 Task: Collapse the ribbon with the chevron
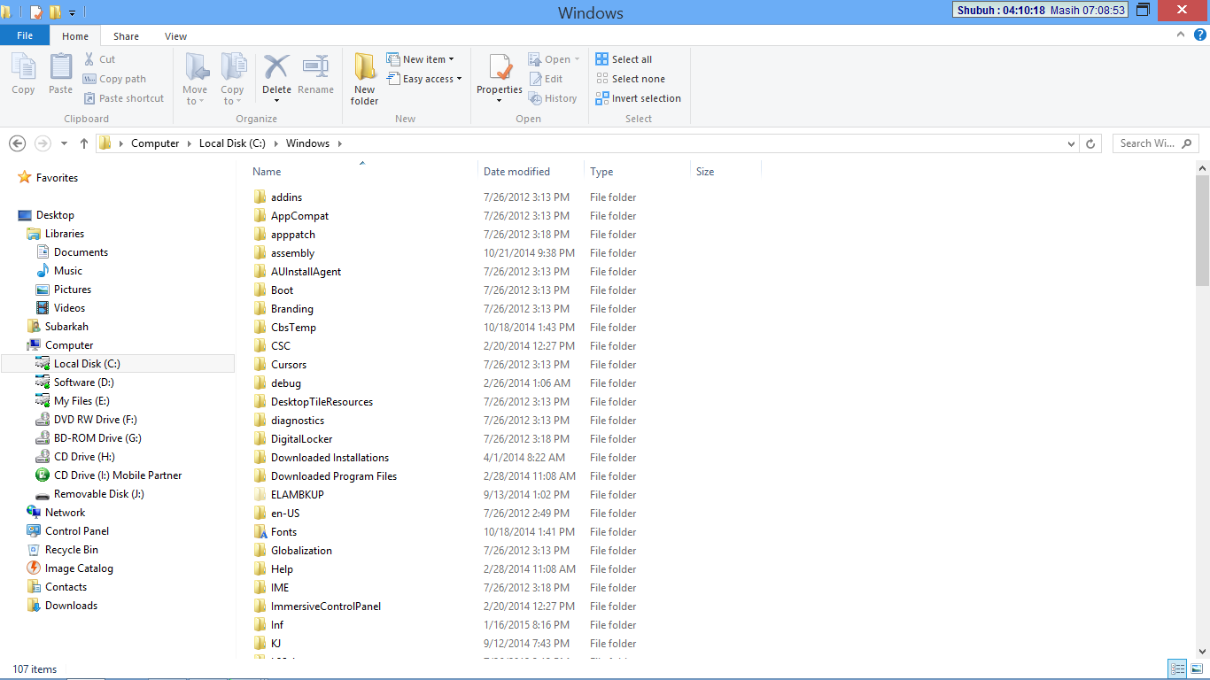[1181, 35]
